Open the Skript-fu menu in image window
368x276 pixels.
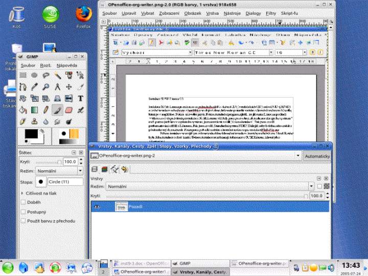coord(289,13)
